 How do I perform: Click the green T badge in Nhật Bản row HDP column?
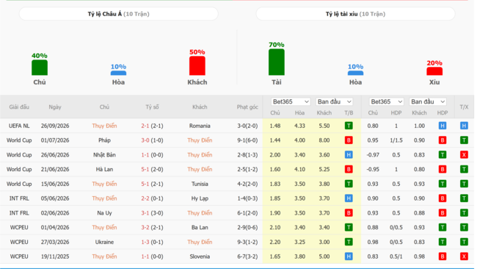[443, 155]
